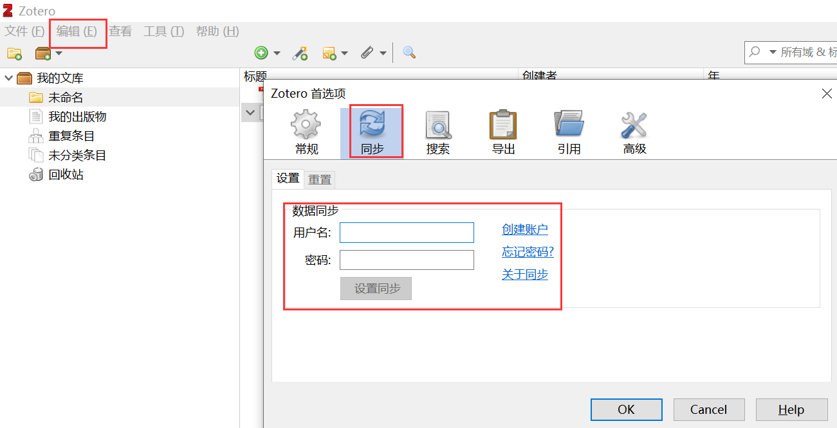
Task: Open the New Item dropdown arrow
Action: [277, 53]
